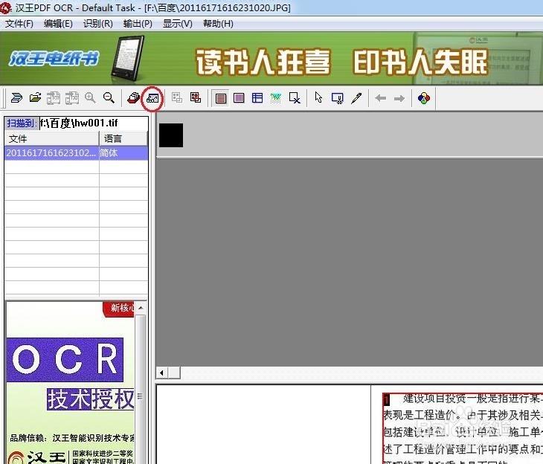Open the 帮助(H) menu
Viewport: 543px width, 464px height.
pyautogui.click(x=218, y=24)
